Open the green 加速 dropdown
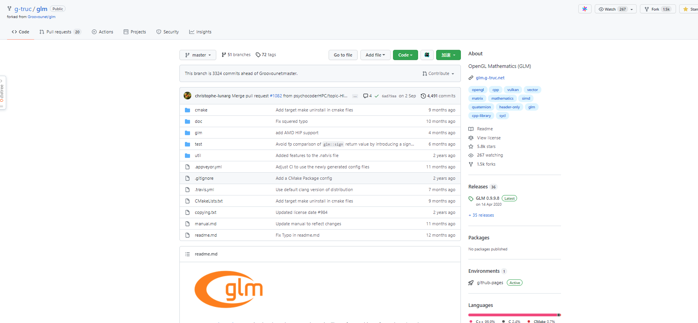698x323 pixels. 448,55
